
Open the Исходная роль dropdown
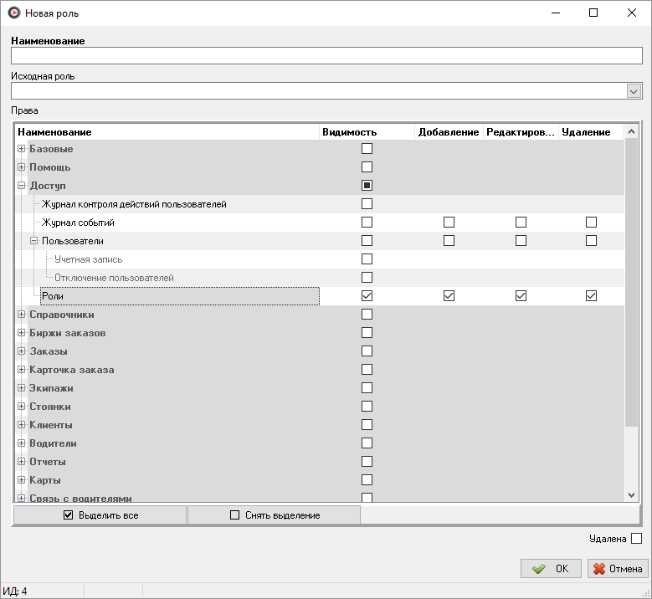[634, 91]
